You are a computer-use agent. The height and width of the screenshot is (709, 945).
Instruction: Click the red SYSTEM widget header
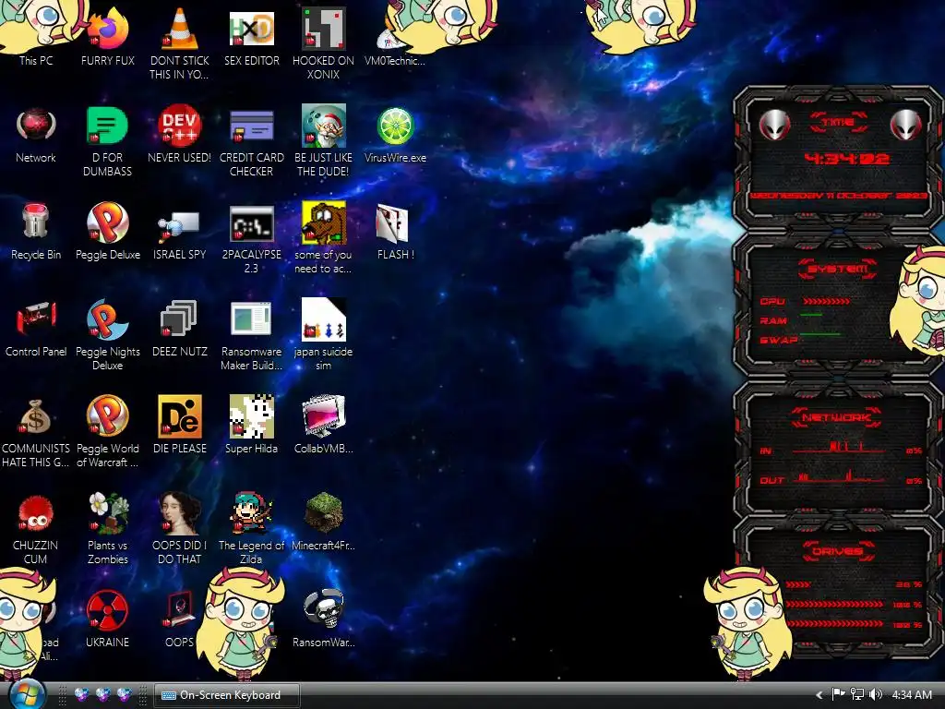[838, 269]
